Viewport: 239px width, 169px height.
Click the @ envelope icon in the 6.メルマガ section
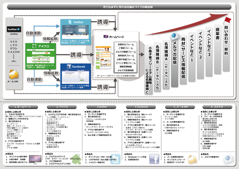point(228,159)
